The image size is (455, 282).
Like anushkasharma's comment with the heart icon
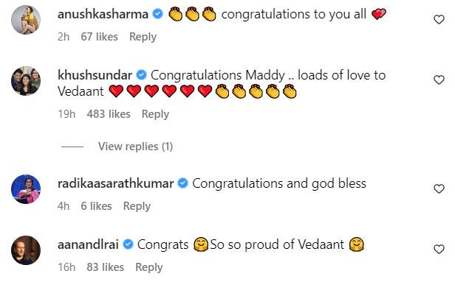pyautogui.click(x=439, y=19)
